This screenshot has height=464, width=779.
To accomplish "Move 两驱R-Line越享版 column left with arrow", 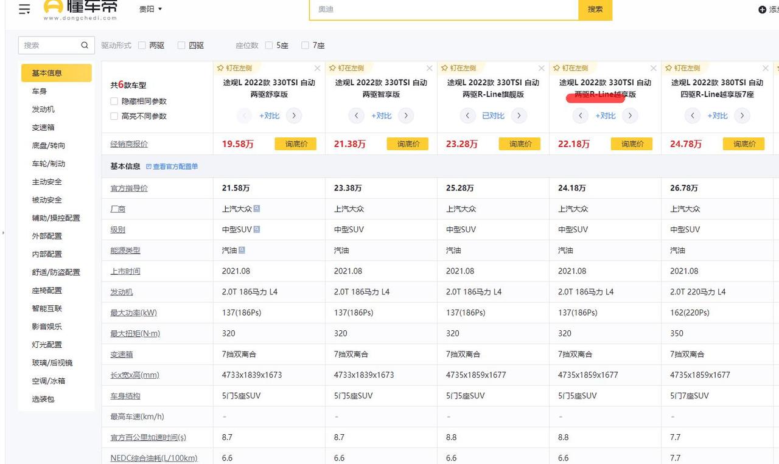I will click(580, 116).
